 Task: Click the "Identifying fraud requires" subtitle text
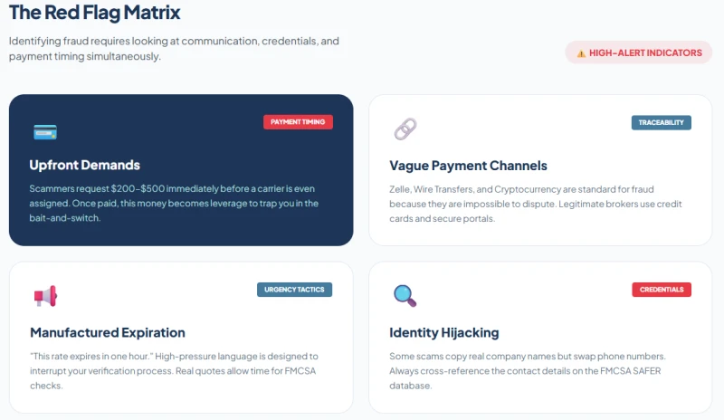(x=174, y=49)
